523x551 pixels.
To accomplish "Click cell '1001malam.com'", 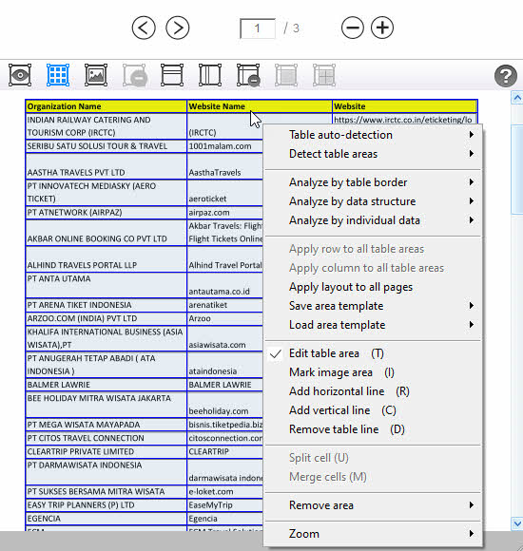I will (225, 146).
